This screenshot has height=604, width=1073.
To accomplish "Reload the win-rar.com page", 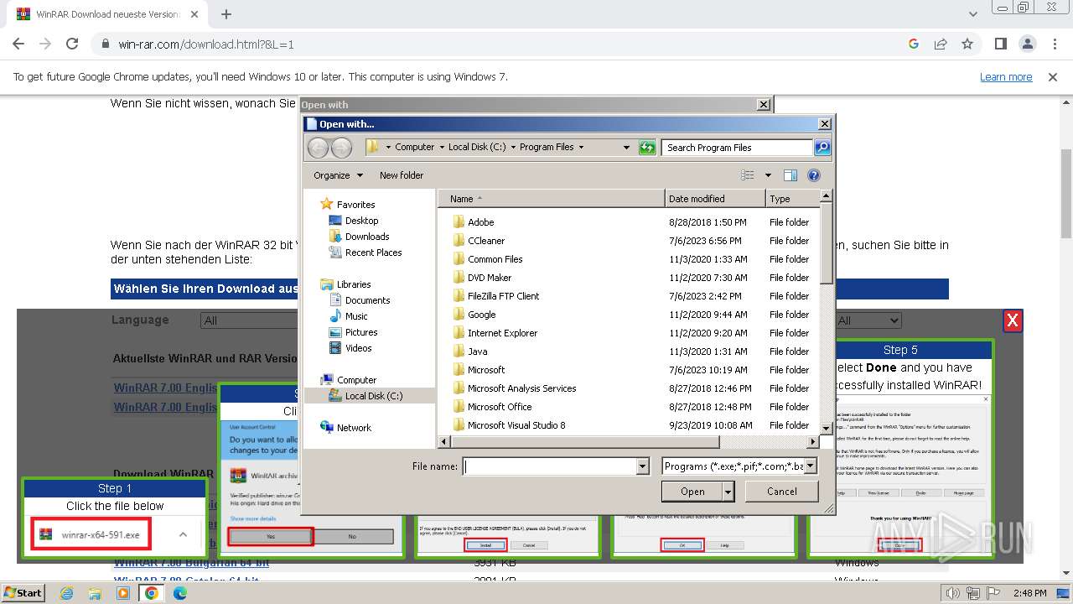I will point(72,44).
